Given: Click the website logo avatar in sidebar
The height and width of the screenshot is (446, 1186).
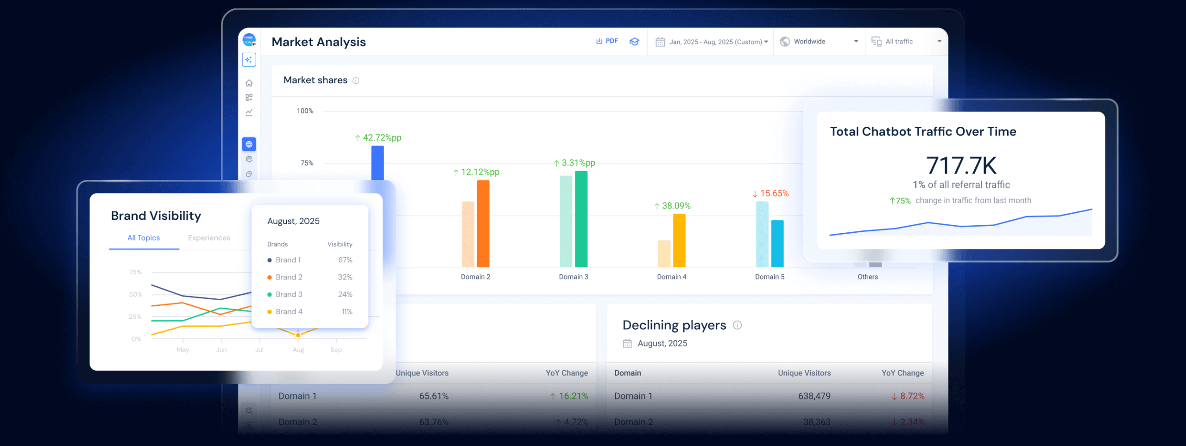Looking at the screenshot, I should pos(249,40).
